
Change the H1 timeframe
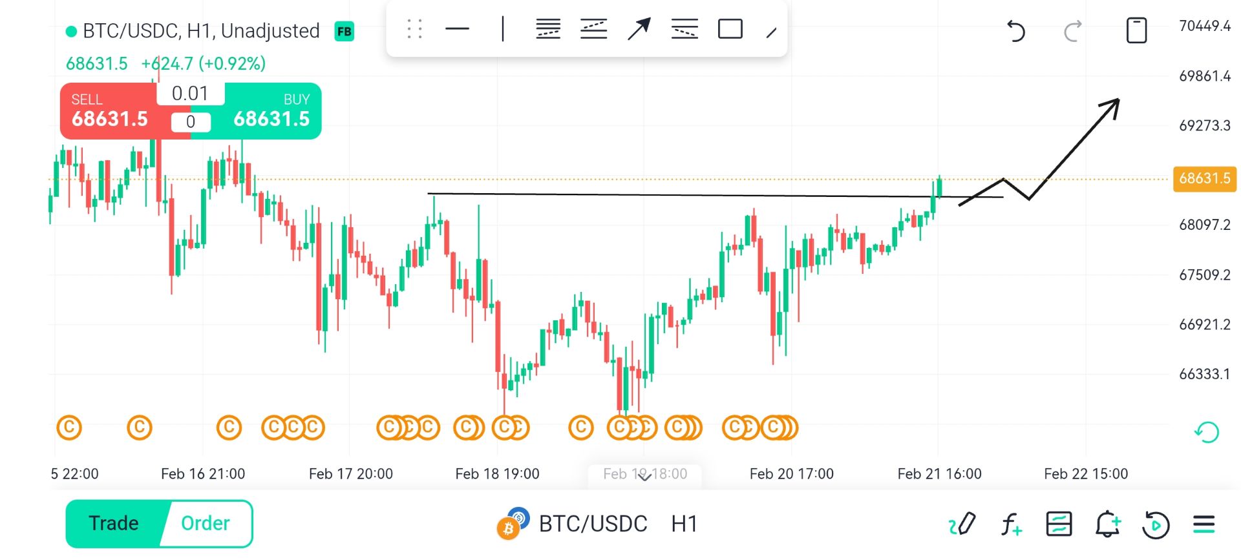684,524
